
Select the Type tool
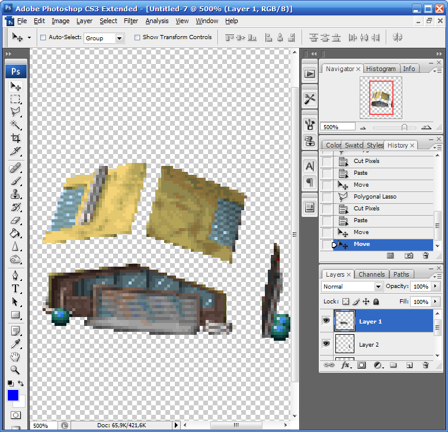[x=15, y=289]
